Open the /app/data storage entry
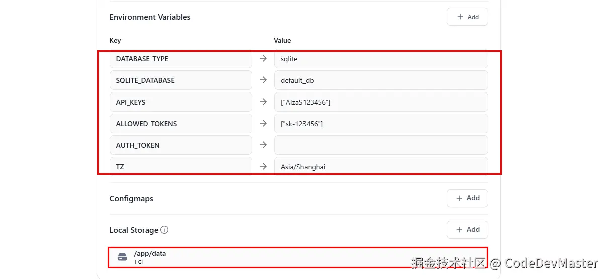This screenshot has width=607, height=279. tap(296, 257)
